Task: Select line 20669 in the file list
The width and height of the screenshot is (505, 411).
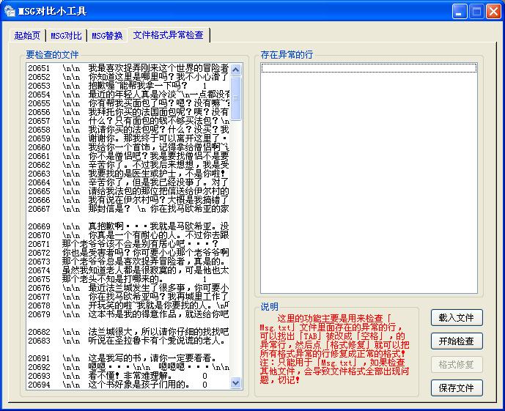Action: tap(125, 226)
